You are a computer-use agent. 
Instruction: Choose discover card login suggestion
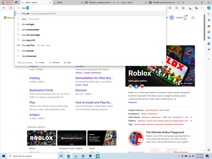point(90,35)
